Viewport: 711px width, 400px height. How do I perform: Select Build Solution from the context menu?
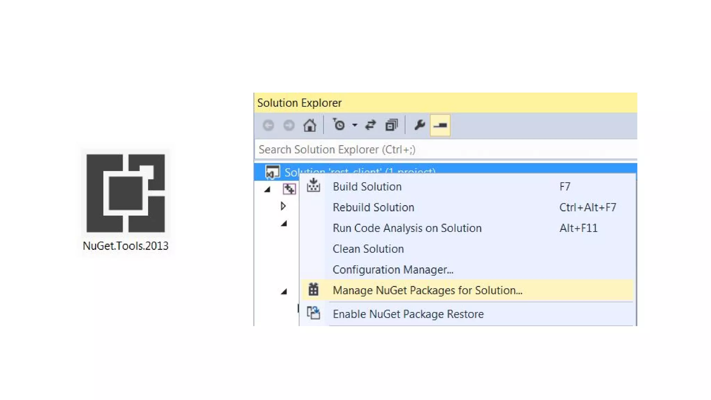click(x=367, y=187)
